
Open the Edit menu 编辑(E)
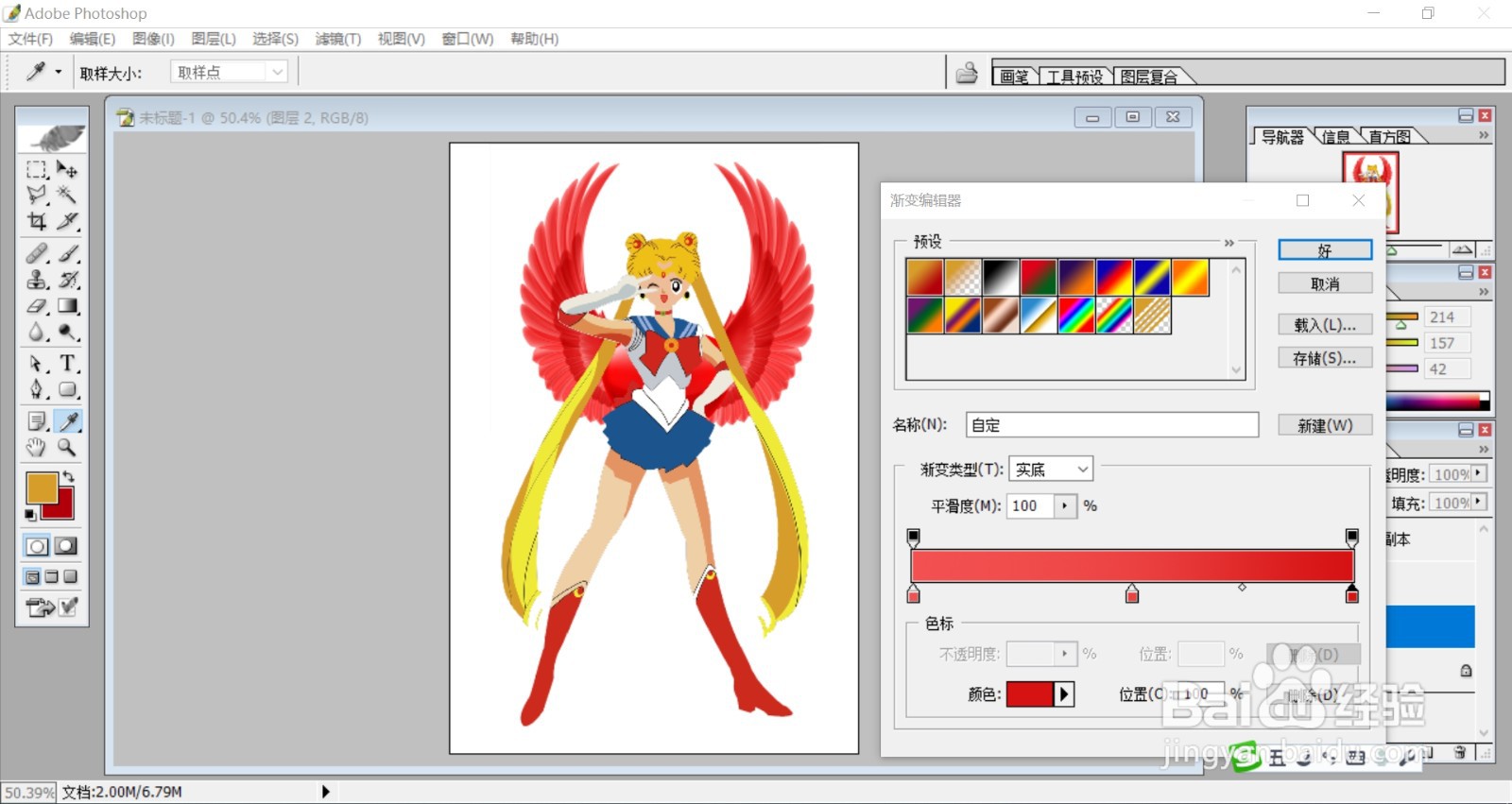[93, 39]
